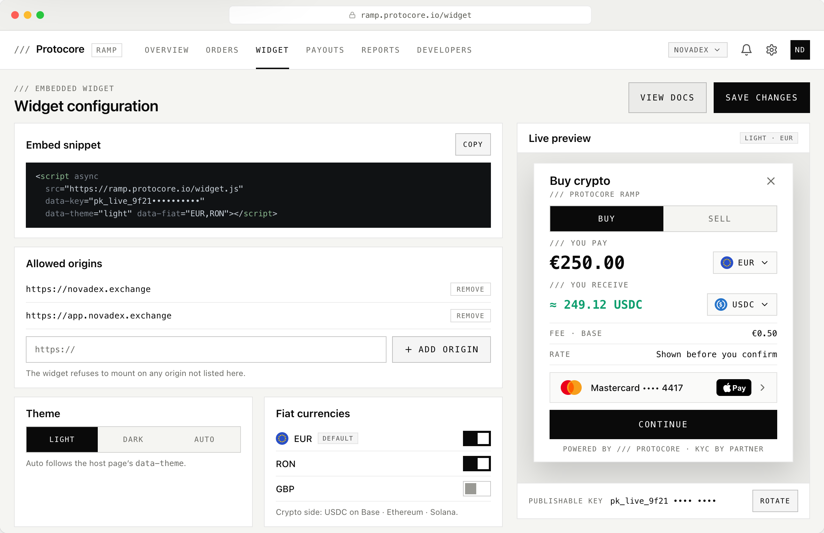This screenshot has width=824, height=533.
Task: Click the macOS green fullscreen button
Action: (40, 15)
